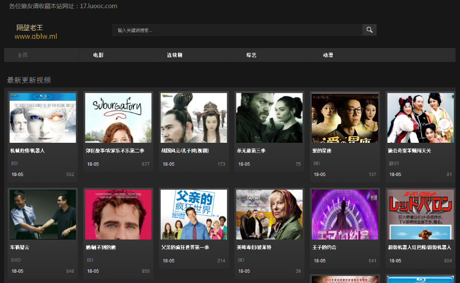Click the title 杀无赦第三季

pyautogui.click(x=251, y=151)
